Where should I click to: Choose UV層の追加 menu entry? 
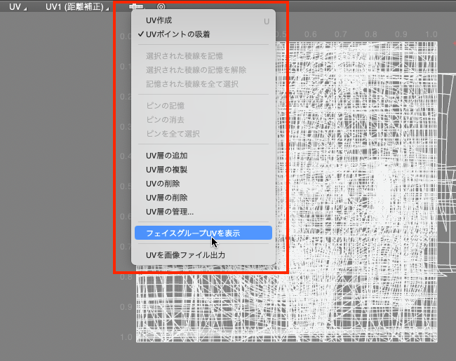click(x=166, y=156)
